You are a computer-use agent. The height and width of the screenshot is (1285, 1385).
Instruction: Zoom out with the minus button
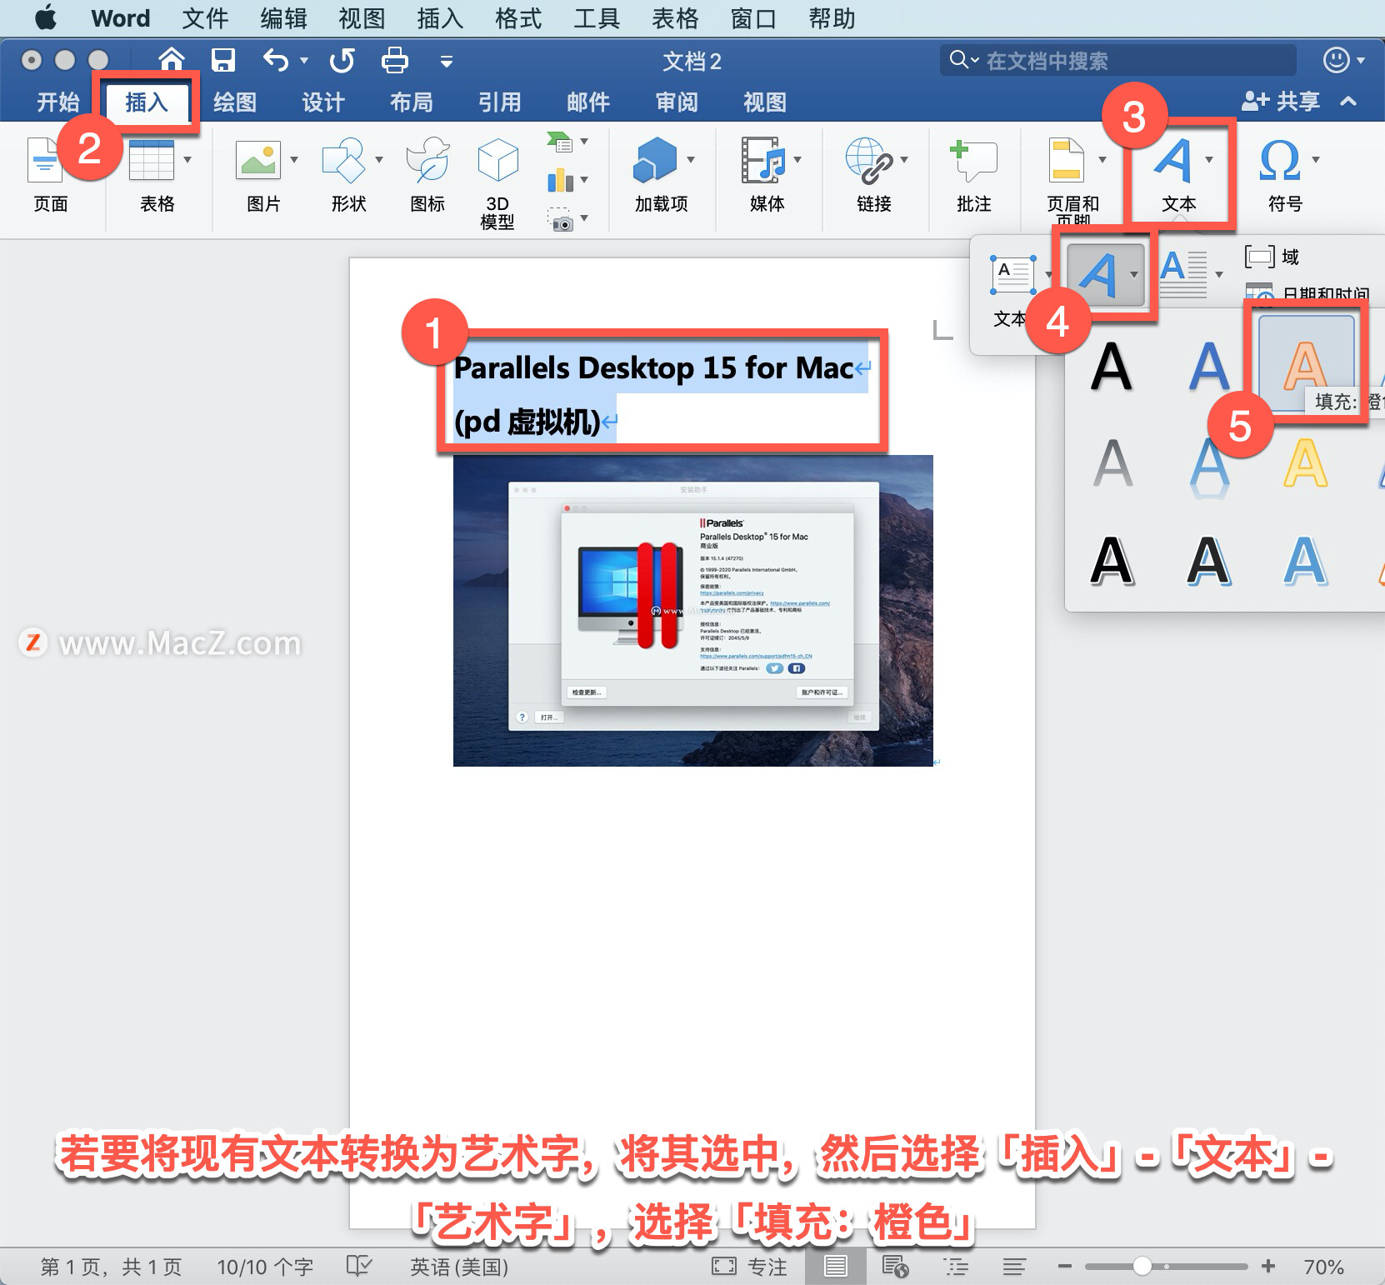click(x=1064, y=1266)
